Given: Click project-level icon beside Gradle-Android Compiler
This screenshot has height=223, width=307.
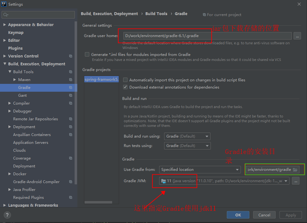Looking at the screenshot, I should click(x=71, y=182).
